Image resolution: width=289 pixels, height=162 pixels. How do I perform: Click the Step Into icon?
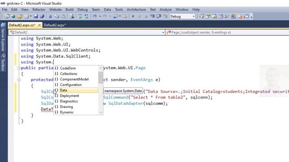152,16
